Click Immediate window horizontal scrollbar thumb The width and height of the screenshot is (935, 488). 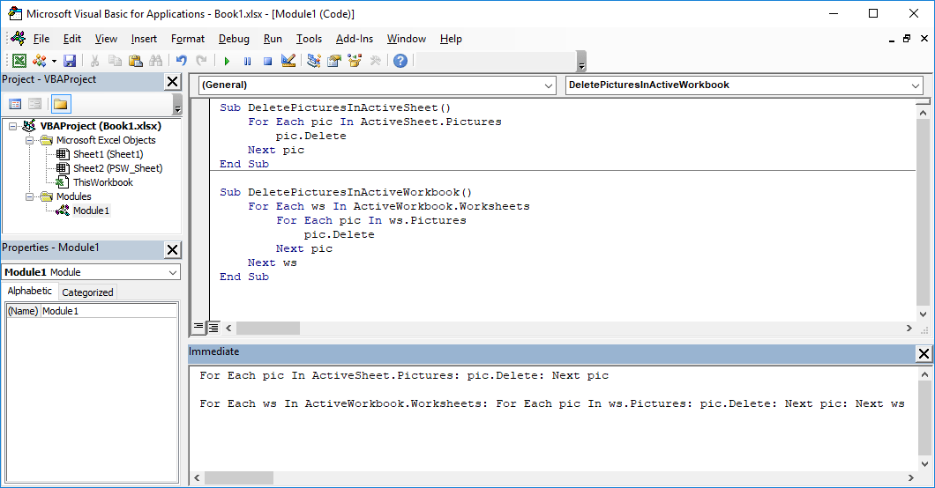click(238, 478)
